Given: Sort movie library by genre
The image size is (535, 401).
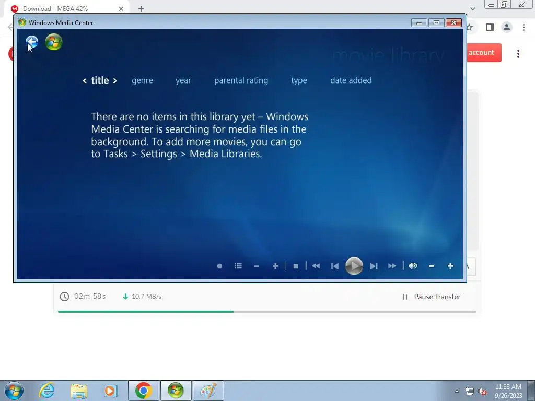Looking at the screenshot, I should 142,81.
